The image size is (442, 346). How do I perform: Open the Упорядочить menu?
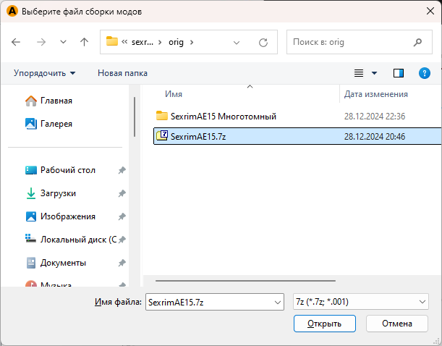(x=44, y=73)
